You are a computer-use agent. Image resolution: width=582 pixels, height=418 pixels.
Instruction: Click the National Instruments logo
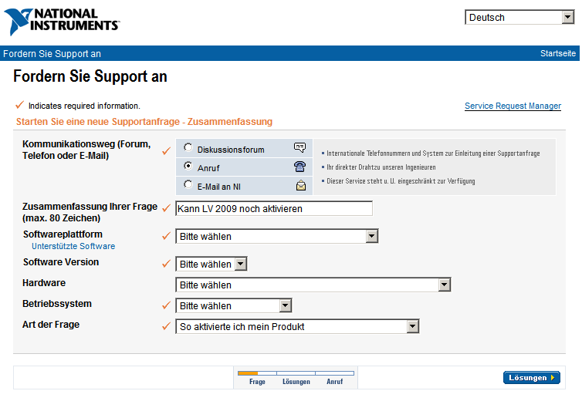click(62, 22)
